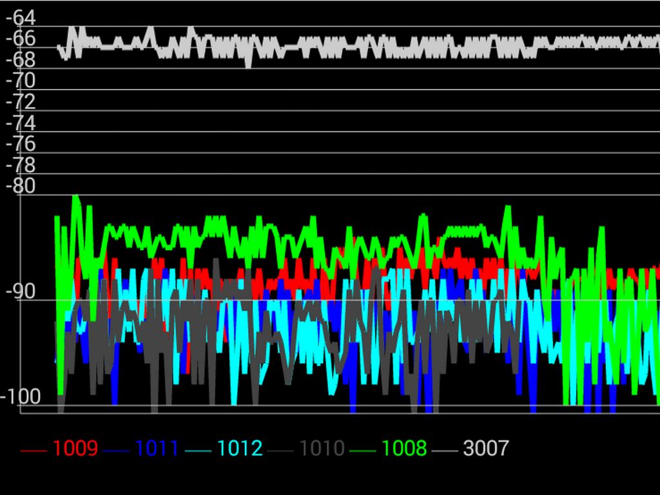Click the red 1009 legend label
Screen dimensions: 660x495
(75, 449)
